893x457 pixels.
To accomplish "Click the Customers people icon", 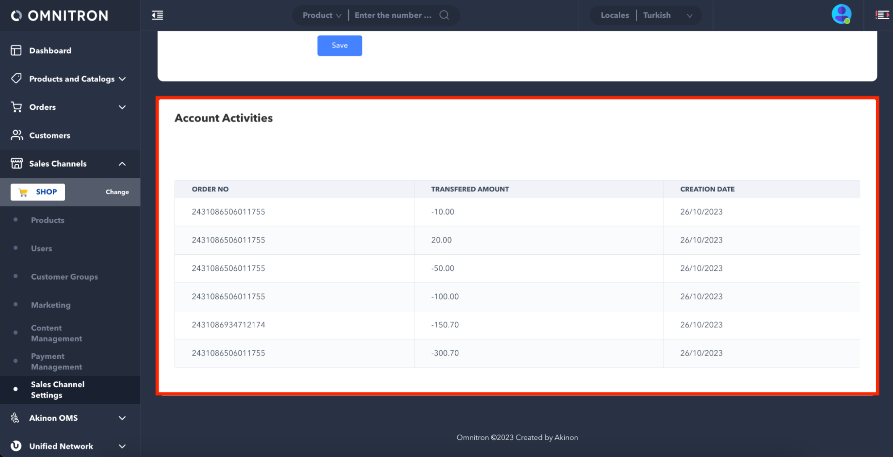I will tap(17, 135).
